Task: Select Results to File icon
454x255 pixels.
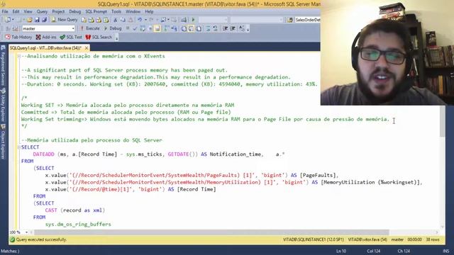Action: [x=199, y=28]
